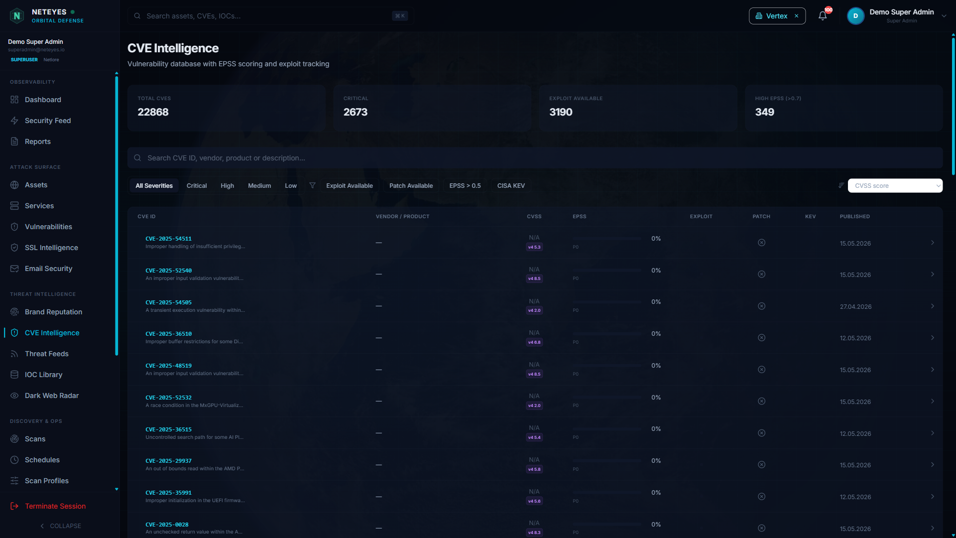
Task: Open the CVSS score sort dropdown
Action: pyautogui.click(x=895, y=186)
